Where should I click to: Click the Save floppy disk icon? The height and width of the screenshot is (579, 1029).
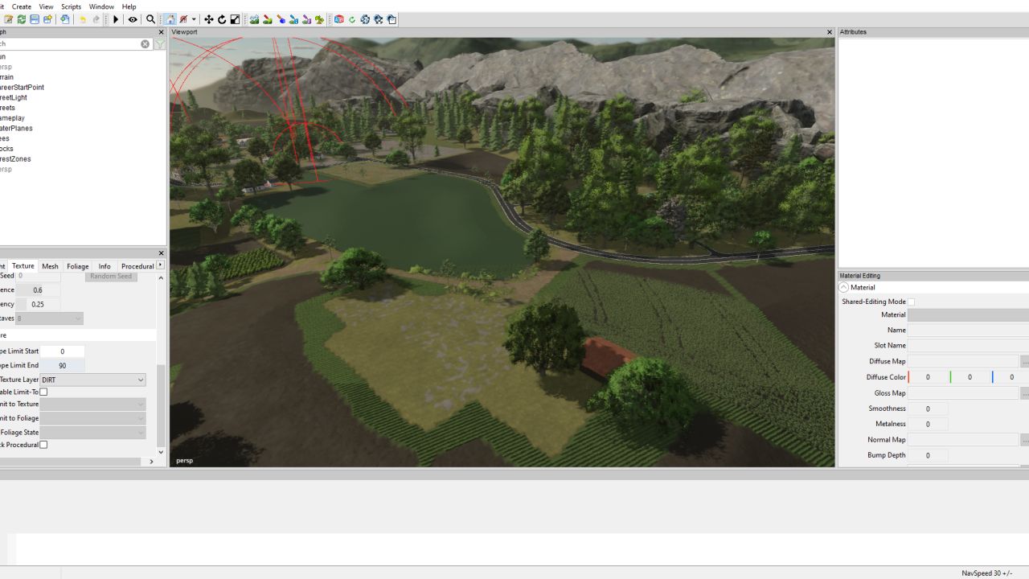coord(35,19)
